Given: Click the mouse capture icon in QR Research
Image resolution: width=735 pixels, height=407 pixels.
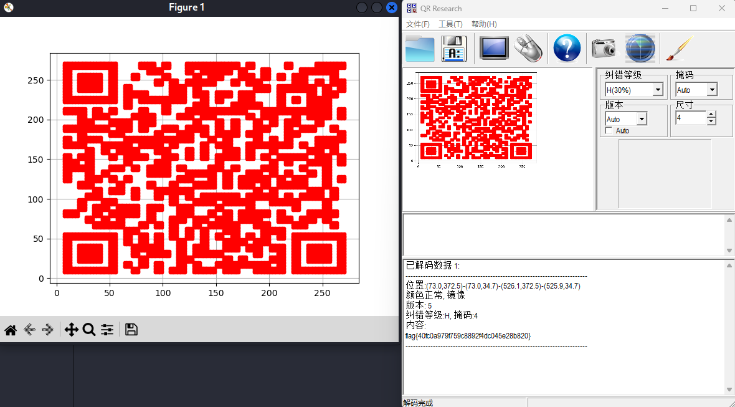Looking at the screenshot, I should (x=528, y=48).
